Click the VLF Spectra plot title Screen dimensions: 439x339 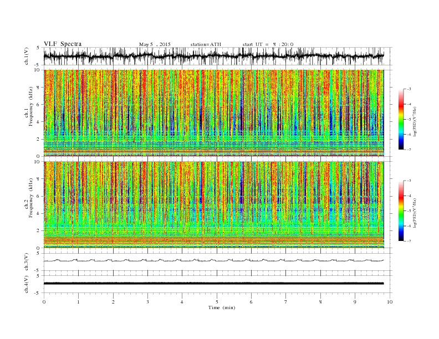coord(63,44)
